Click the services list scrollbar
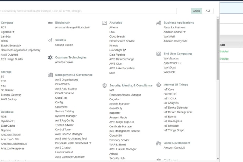 218,50
